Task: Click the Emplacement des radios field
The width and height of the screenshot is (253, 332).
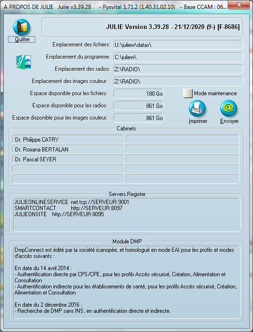Action: (179, 69)
